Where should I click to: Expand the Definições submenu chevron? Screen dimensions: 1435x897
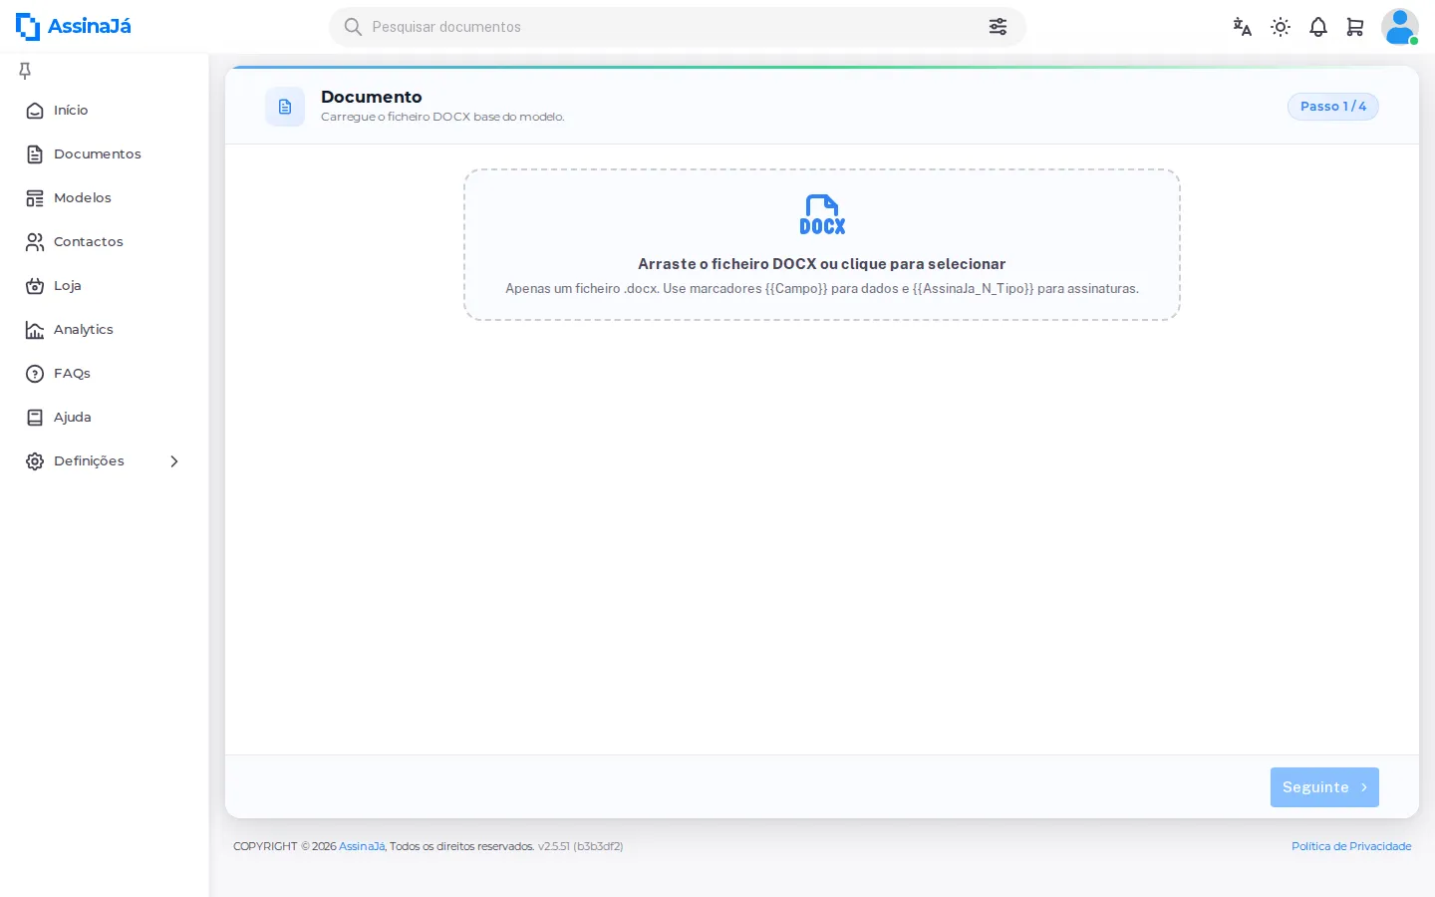pyautogui.click(x=174, y=461)
